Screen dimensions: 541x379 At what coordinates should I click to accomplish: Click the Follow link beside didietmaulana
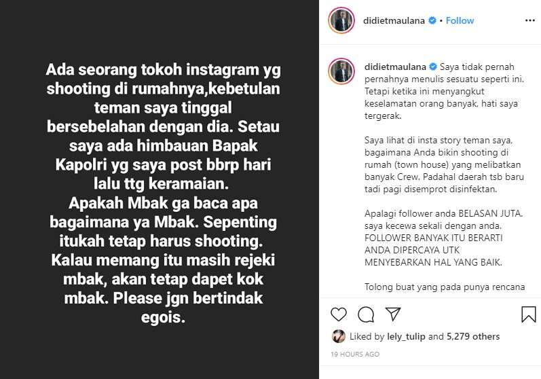click(x=460, y=20)
